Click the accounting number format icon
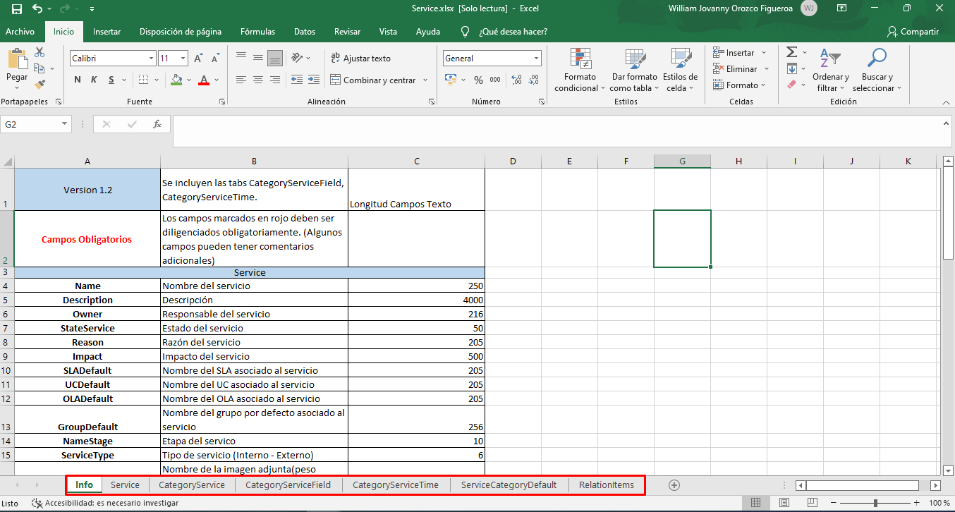The image size is (955, 512). click(450, 80)
